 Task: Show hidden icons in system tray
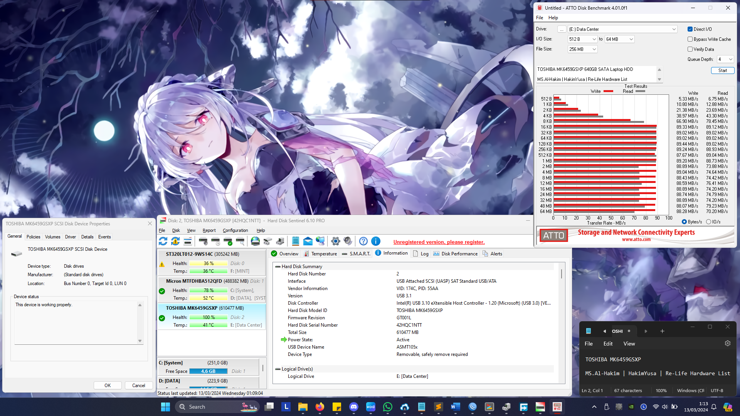click(x=594, y=407)
